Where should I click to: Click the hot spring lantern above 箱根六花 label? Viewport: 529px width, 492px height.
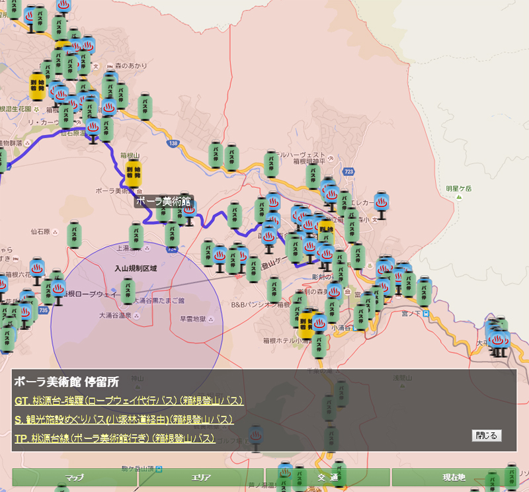pos(37,271)
